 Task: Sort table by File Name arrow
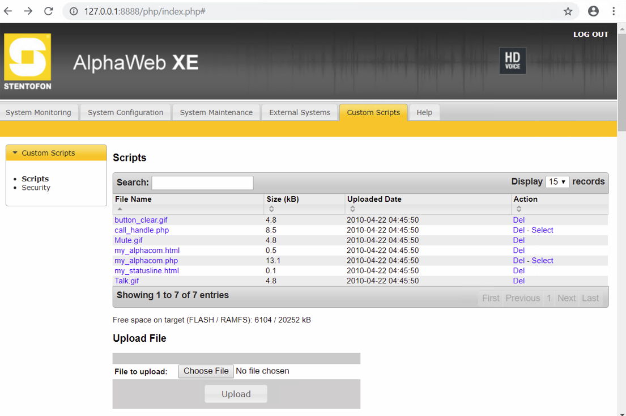click(120, 209)
